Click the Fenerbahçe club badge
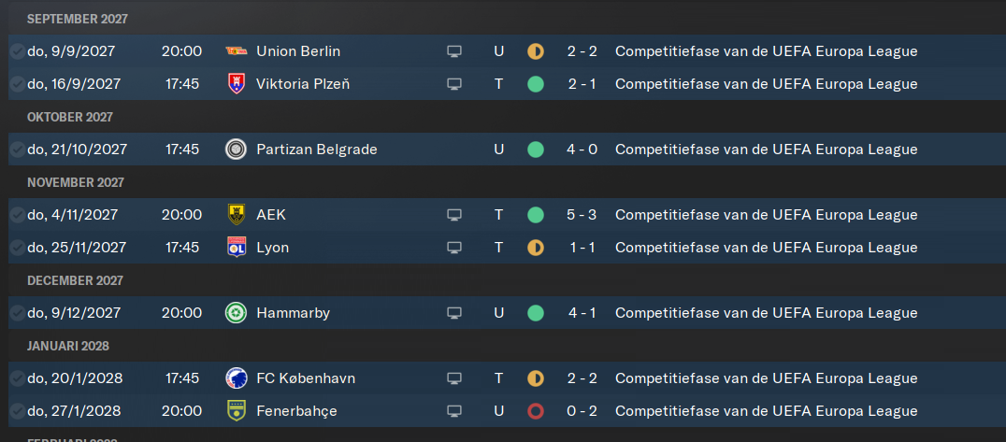The image size is (1006, 442). [x=237, y=410]
